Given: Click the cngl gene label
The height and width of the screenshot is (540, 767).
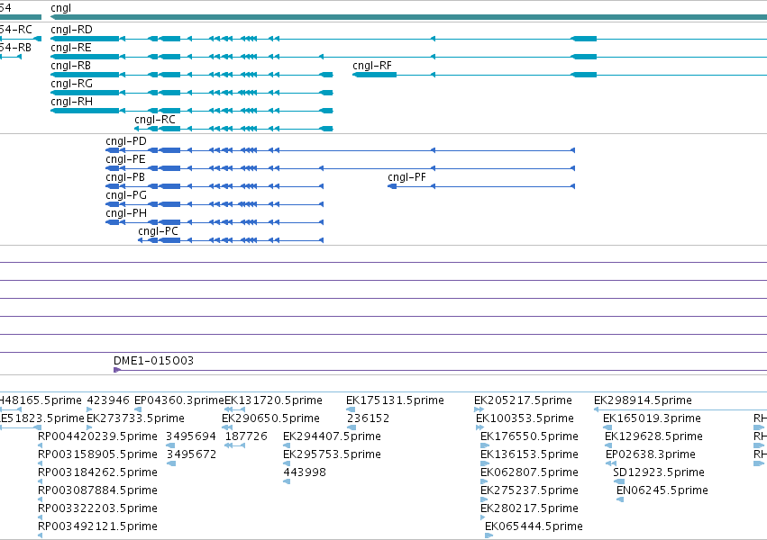Looking at the screenshot, I should point(60,8).
